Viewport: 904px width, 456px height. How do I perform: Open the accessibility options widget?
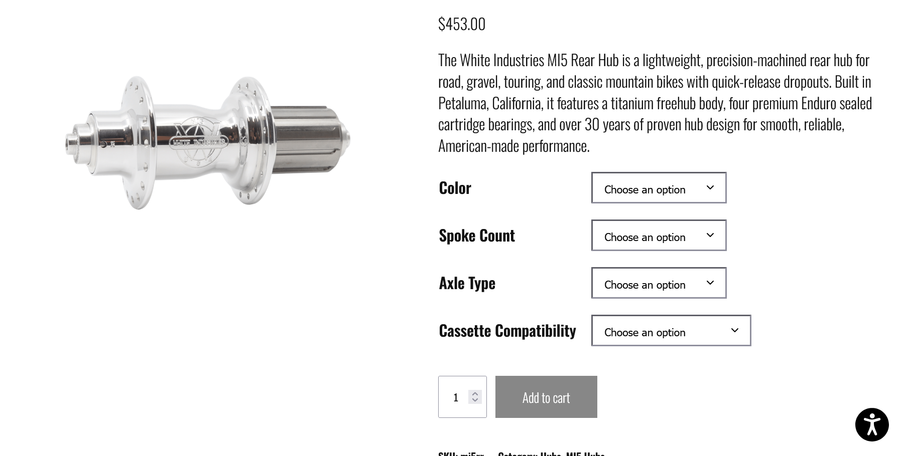872,424
